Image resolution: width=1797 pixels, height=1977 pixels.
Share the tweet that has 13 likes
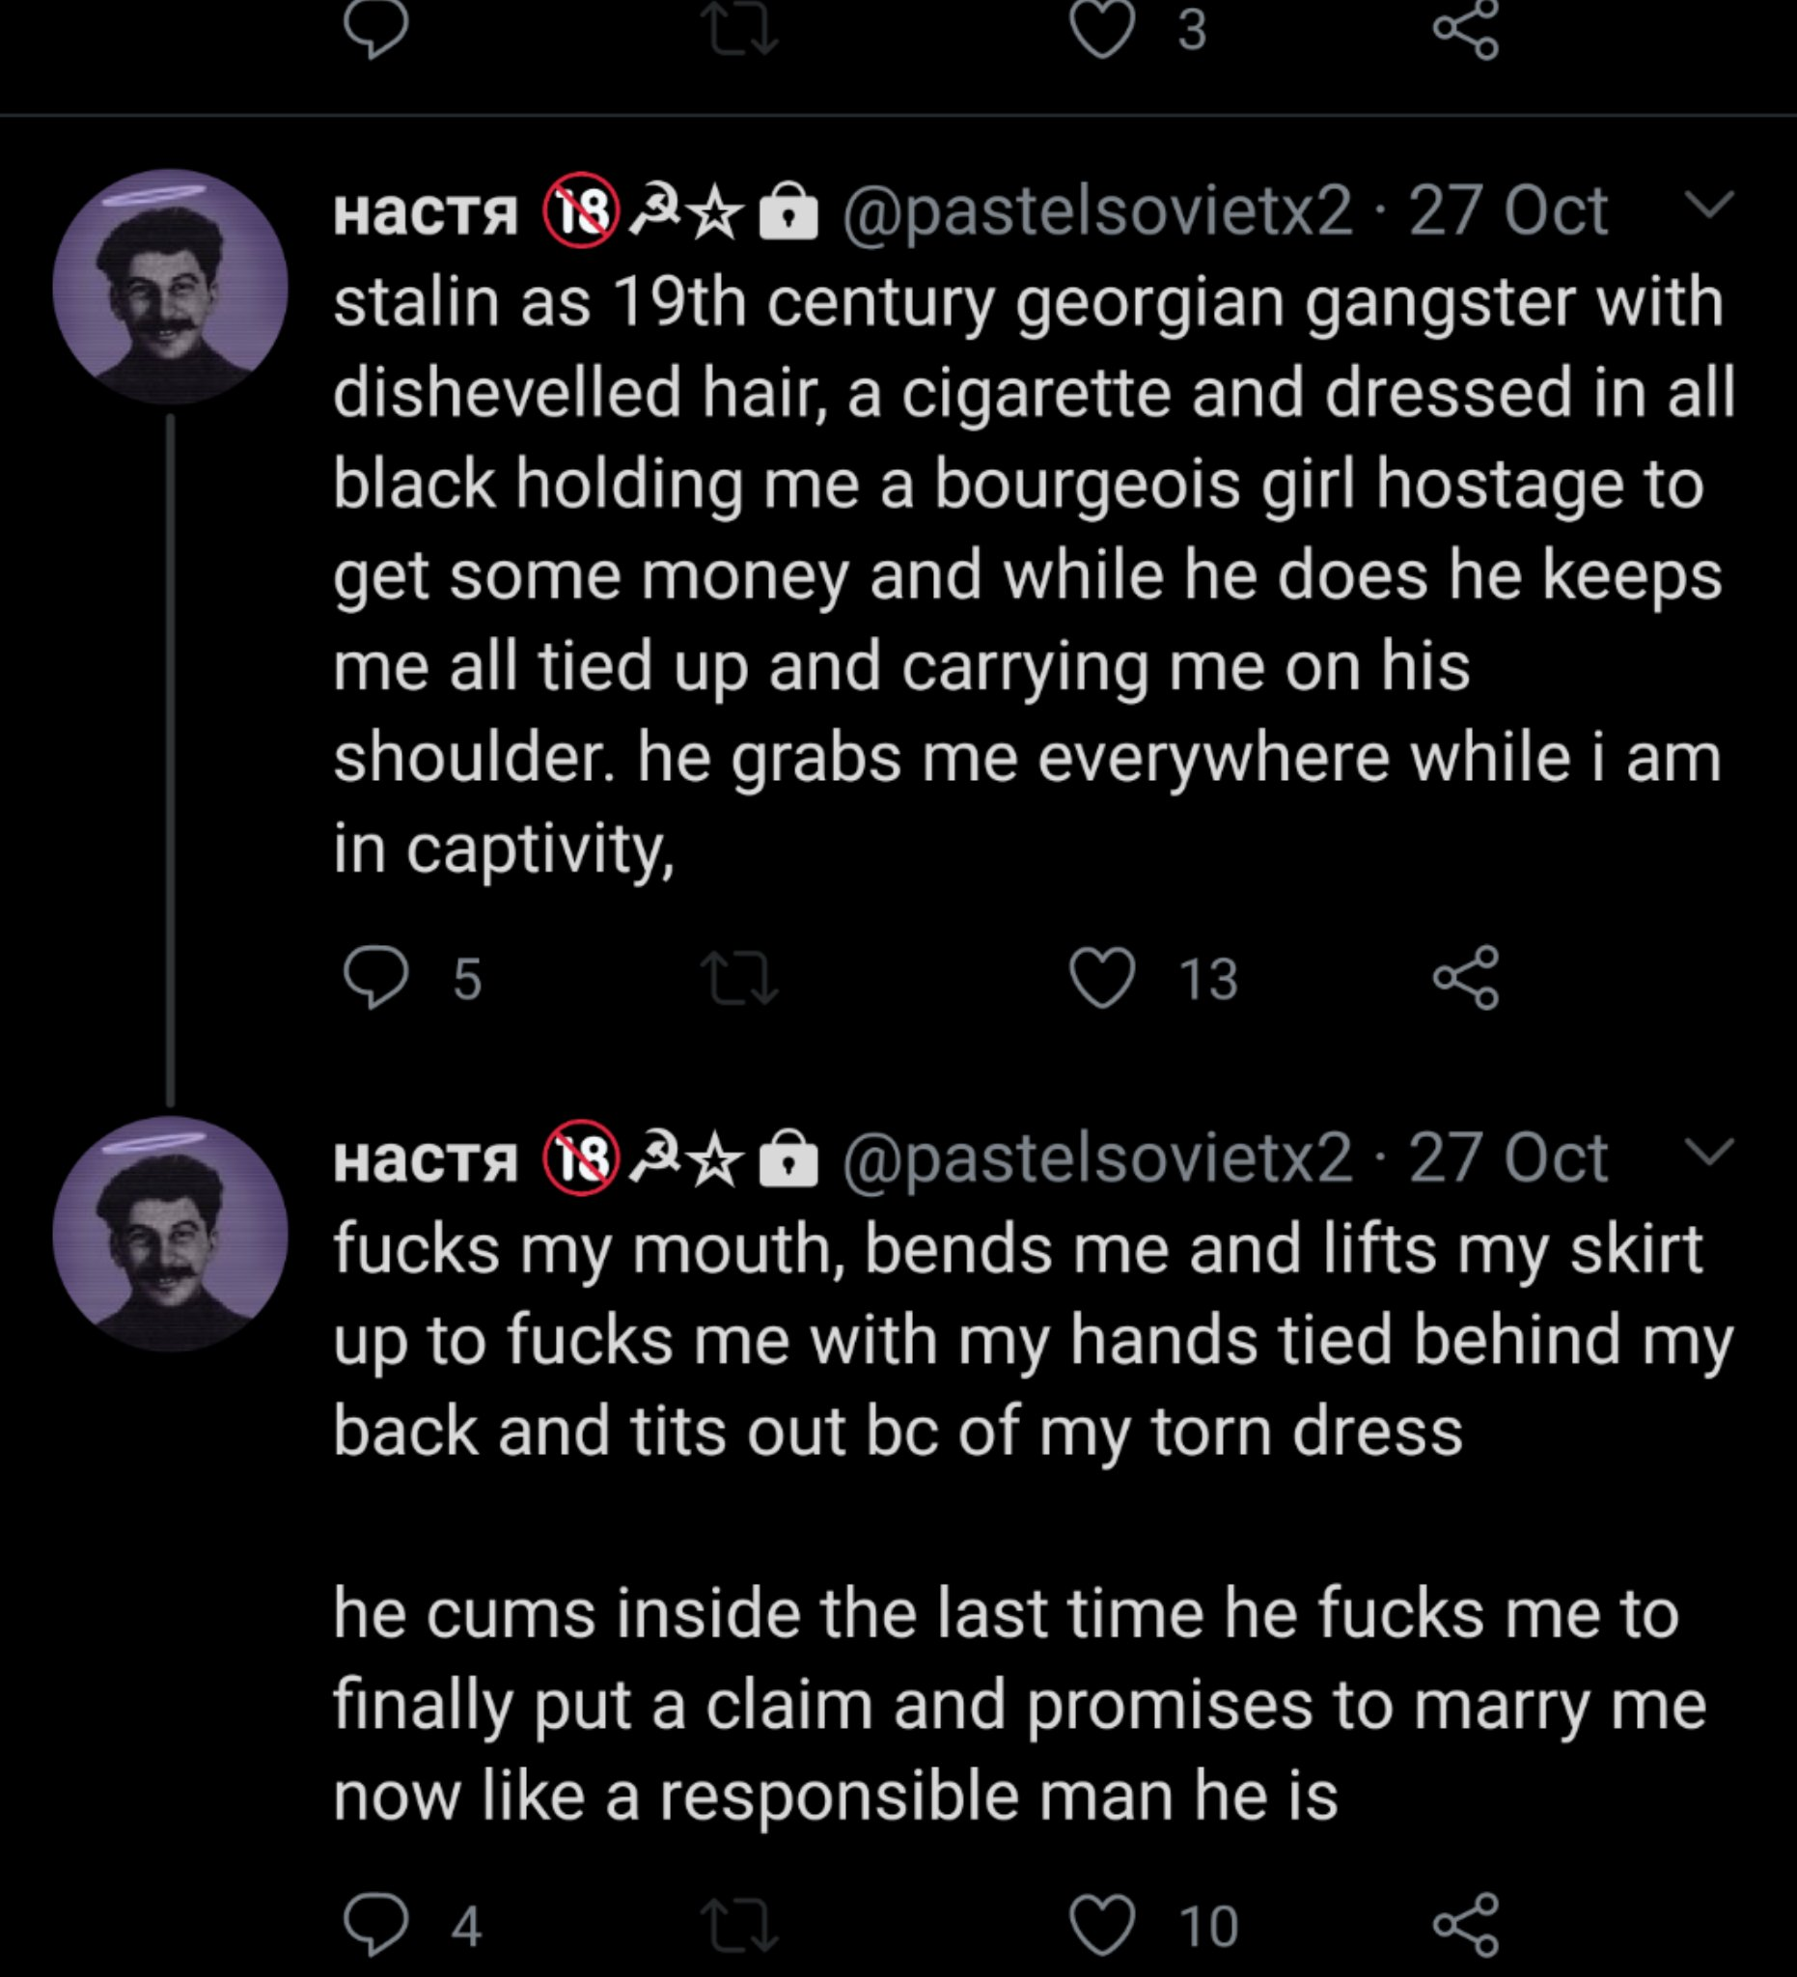[1466, 978]
